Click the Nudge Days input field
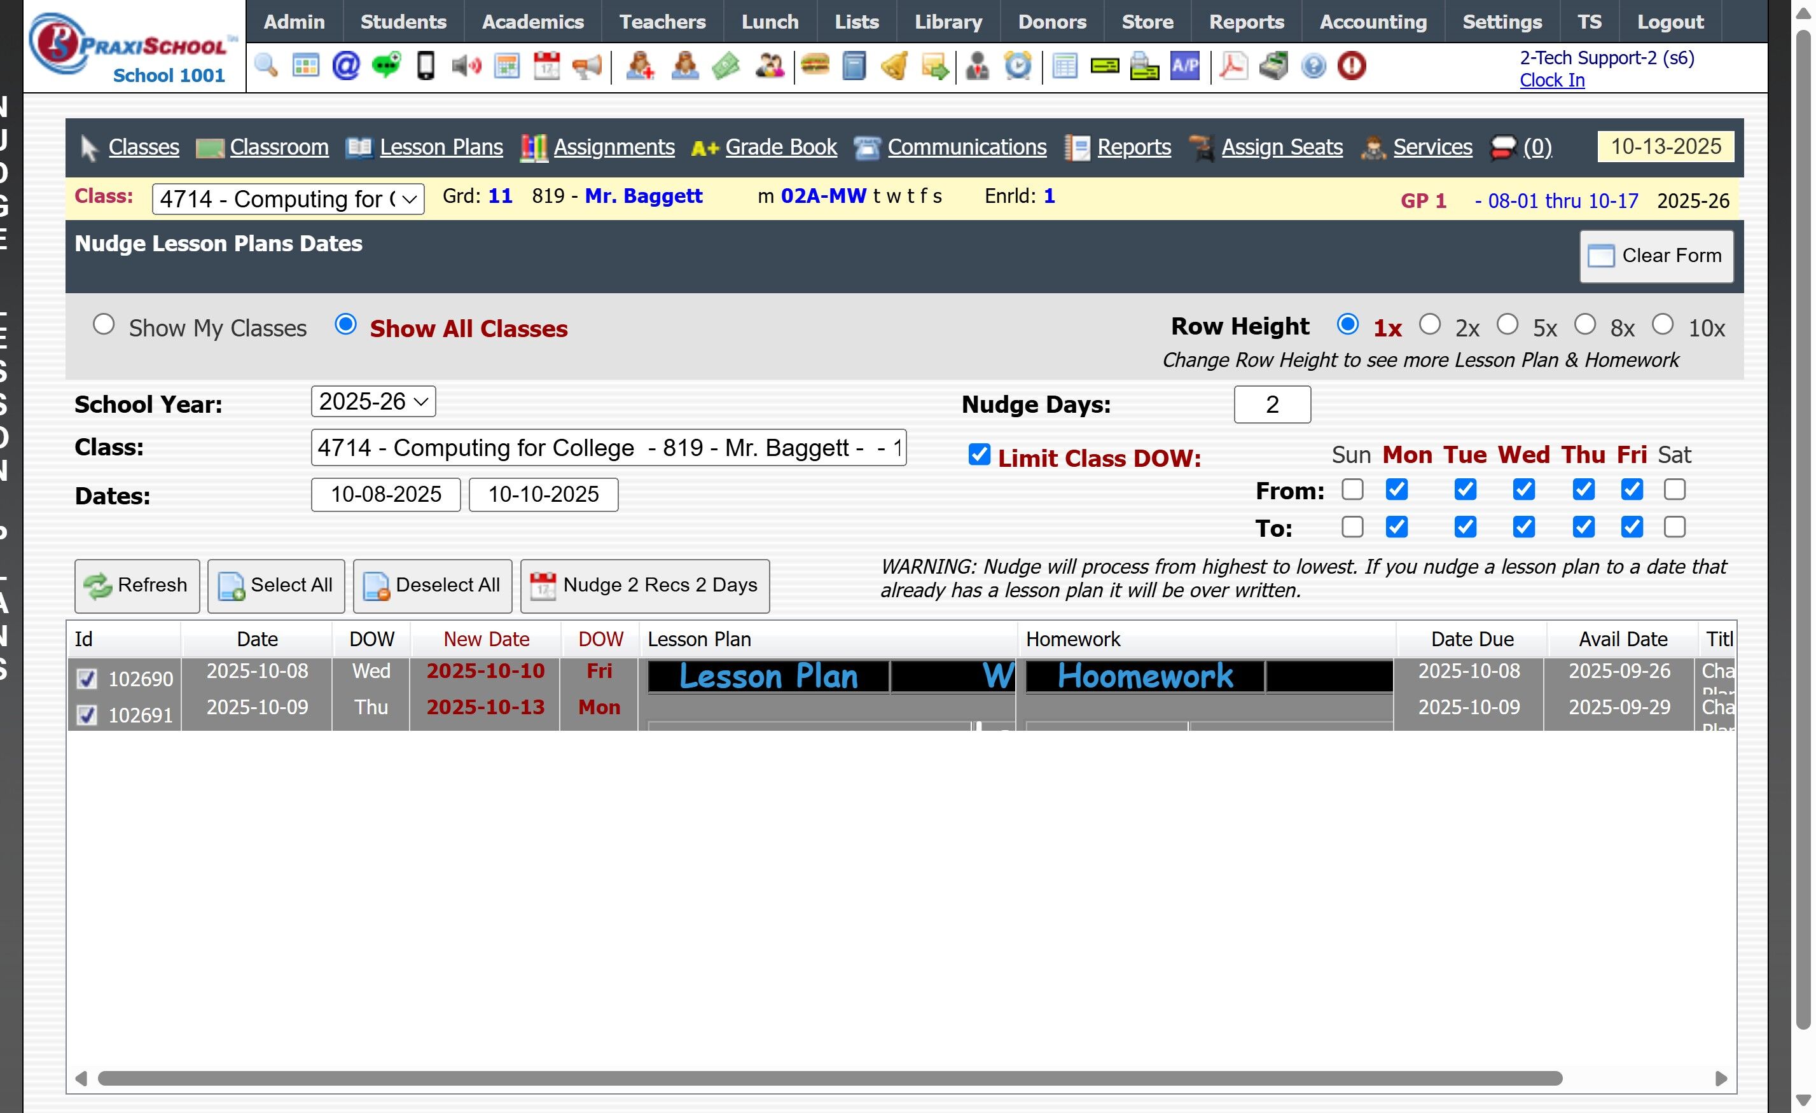Screen dimensions: 1816x1113 1272,404
